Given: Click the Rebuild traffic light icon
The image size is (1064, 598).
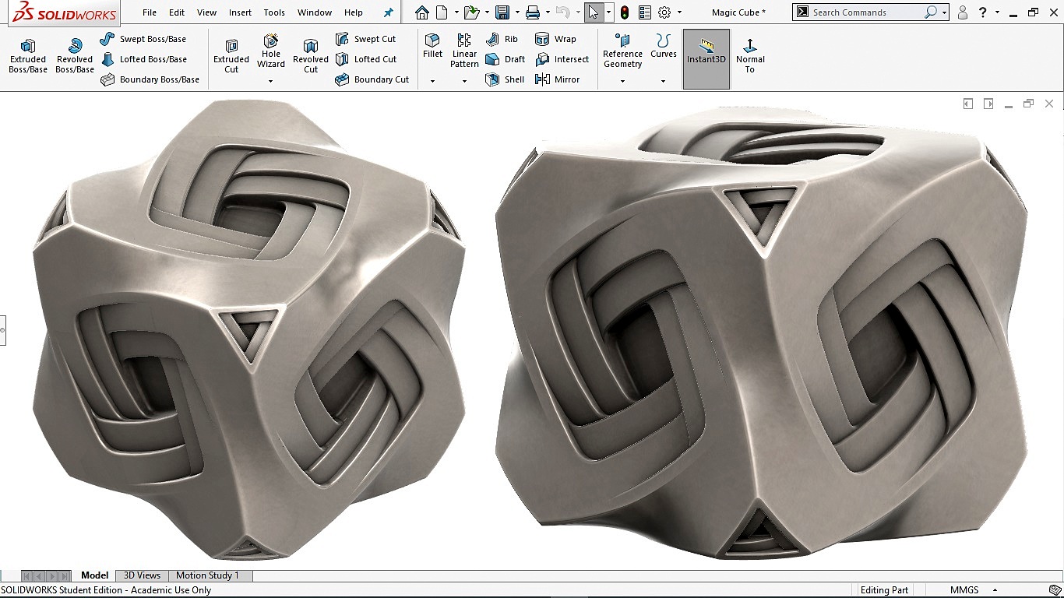Looking at the screenshot, I should point(625,12).
